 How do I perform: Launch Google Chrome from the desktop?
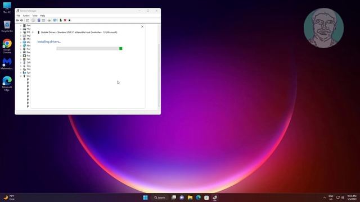(7, 46)
